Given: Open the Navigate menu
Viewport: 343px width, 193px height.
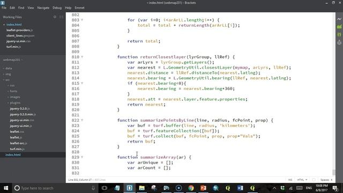Looking at the screenshot, I should (43, 8).
